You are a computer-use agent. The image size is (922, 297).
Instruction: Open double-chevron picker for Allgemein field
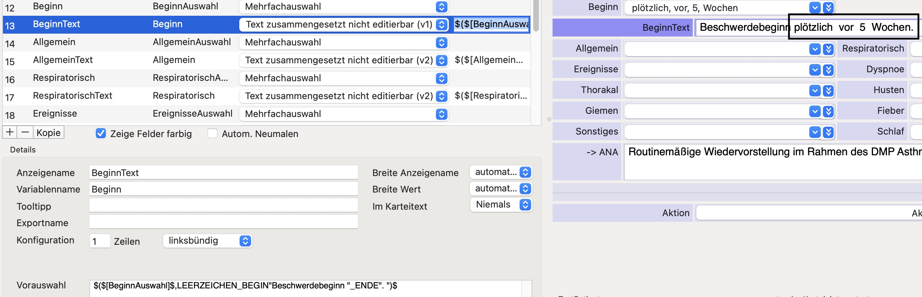pos(828,49)
